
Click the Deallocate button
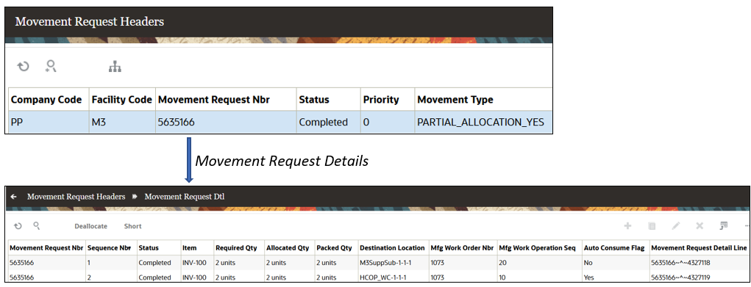click(x=90, y=226)
